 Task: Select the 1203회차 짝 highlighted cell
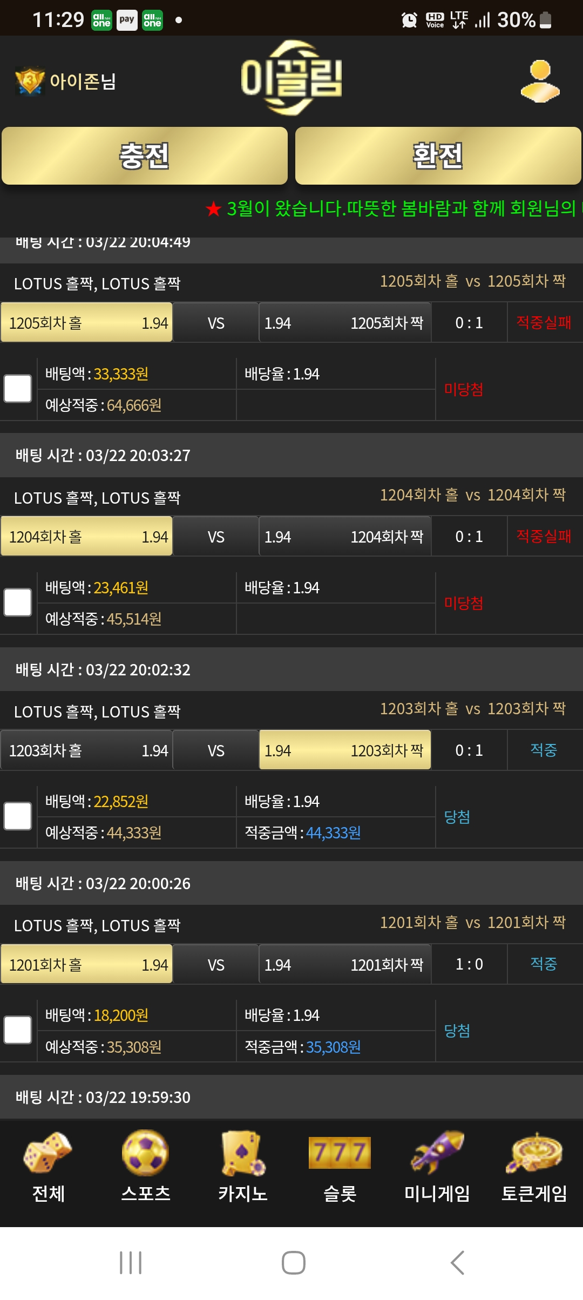point(345,750)
